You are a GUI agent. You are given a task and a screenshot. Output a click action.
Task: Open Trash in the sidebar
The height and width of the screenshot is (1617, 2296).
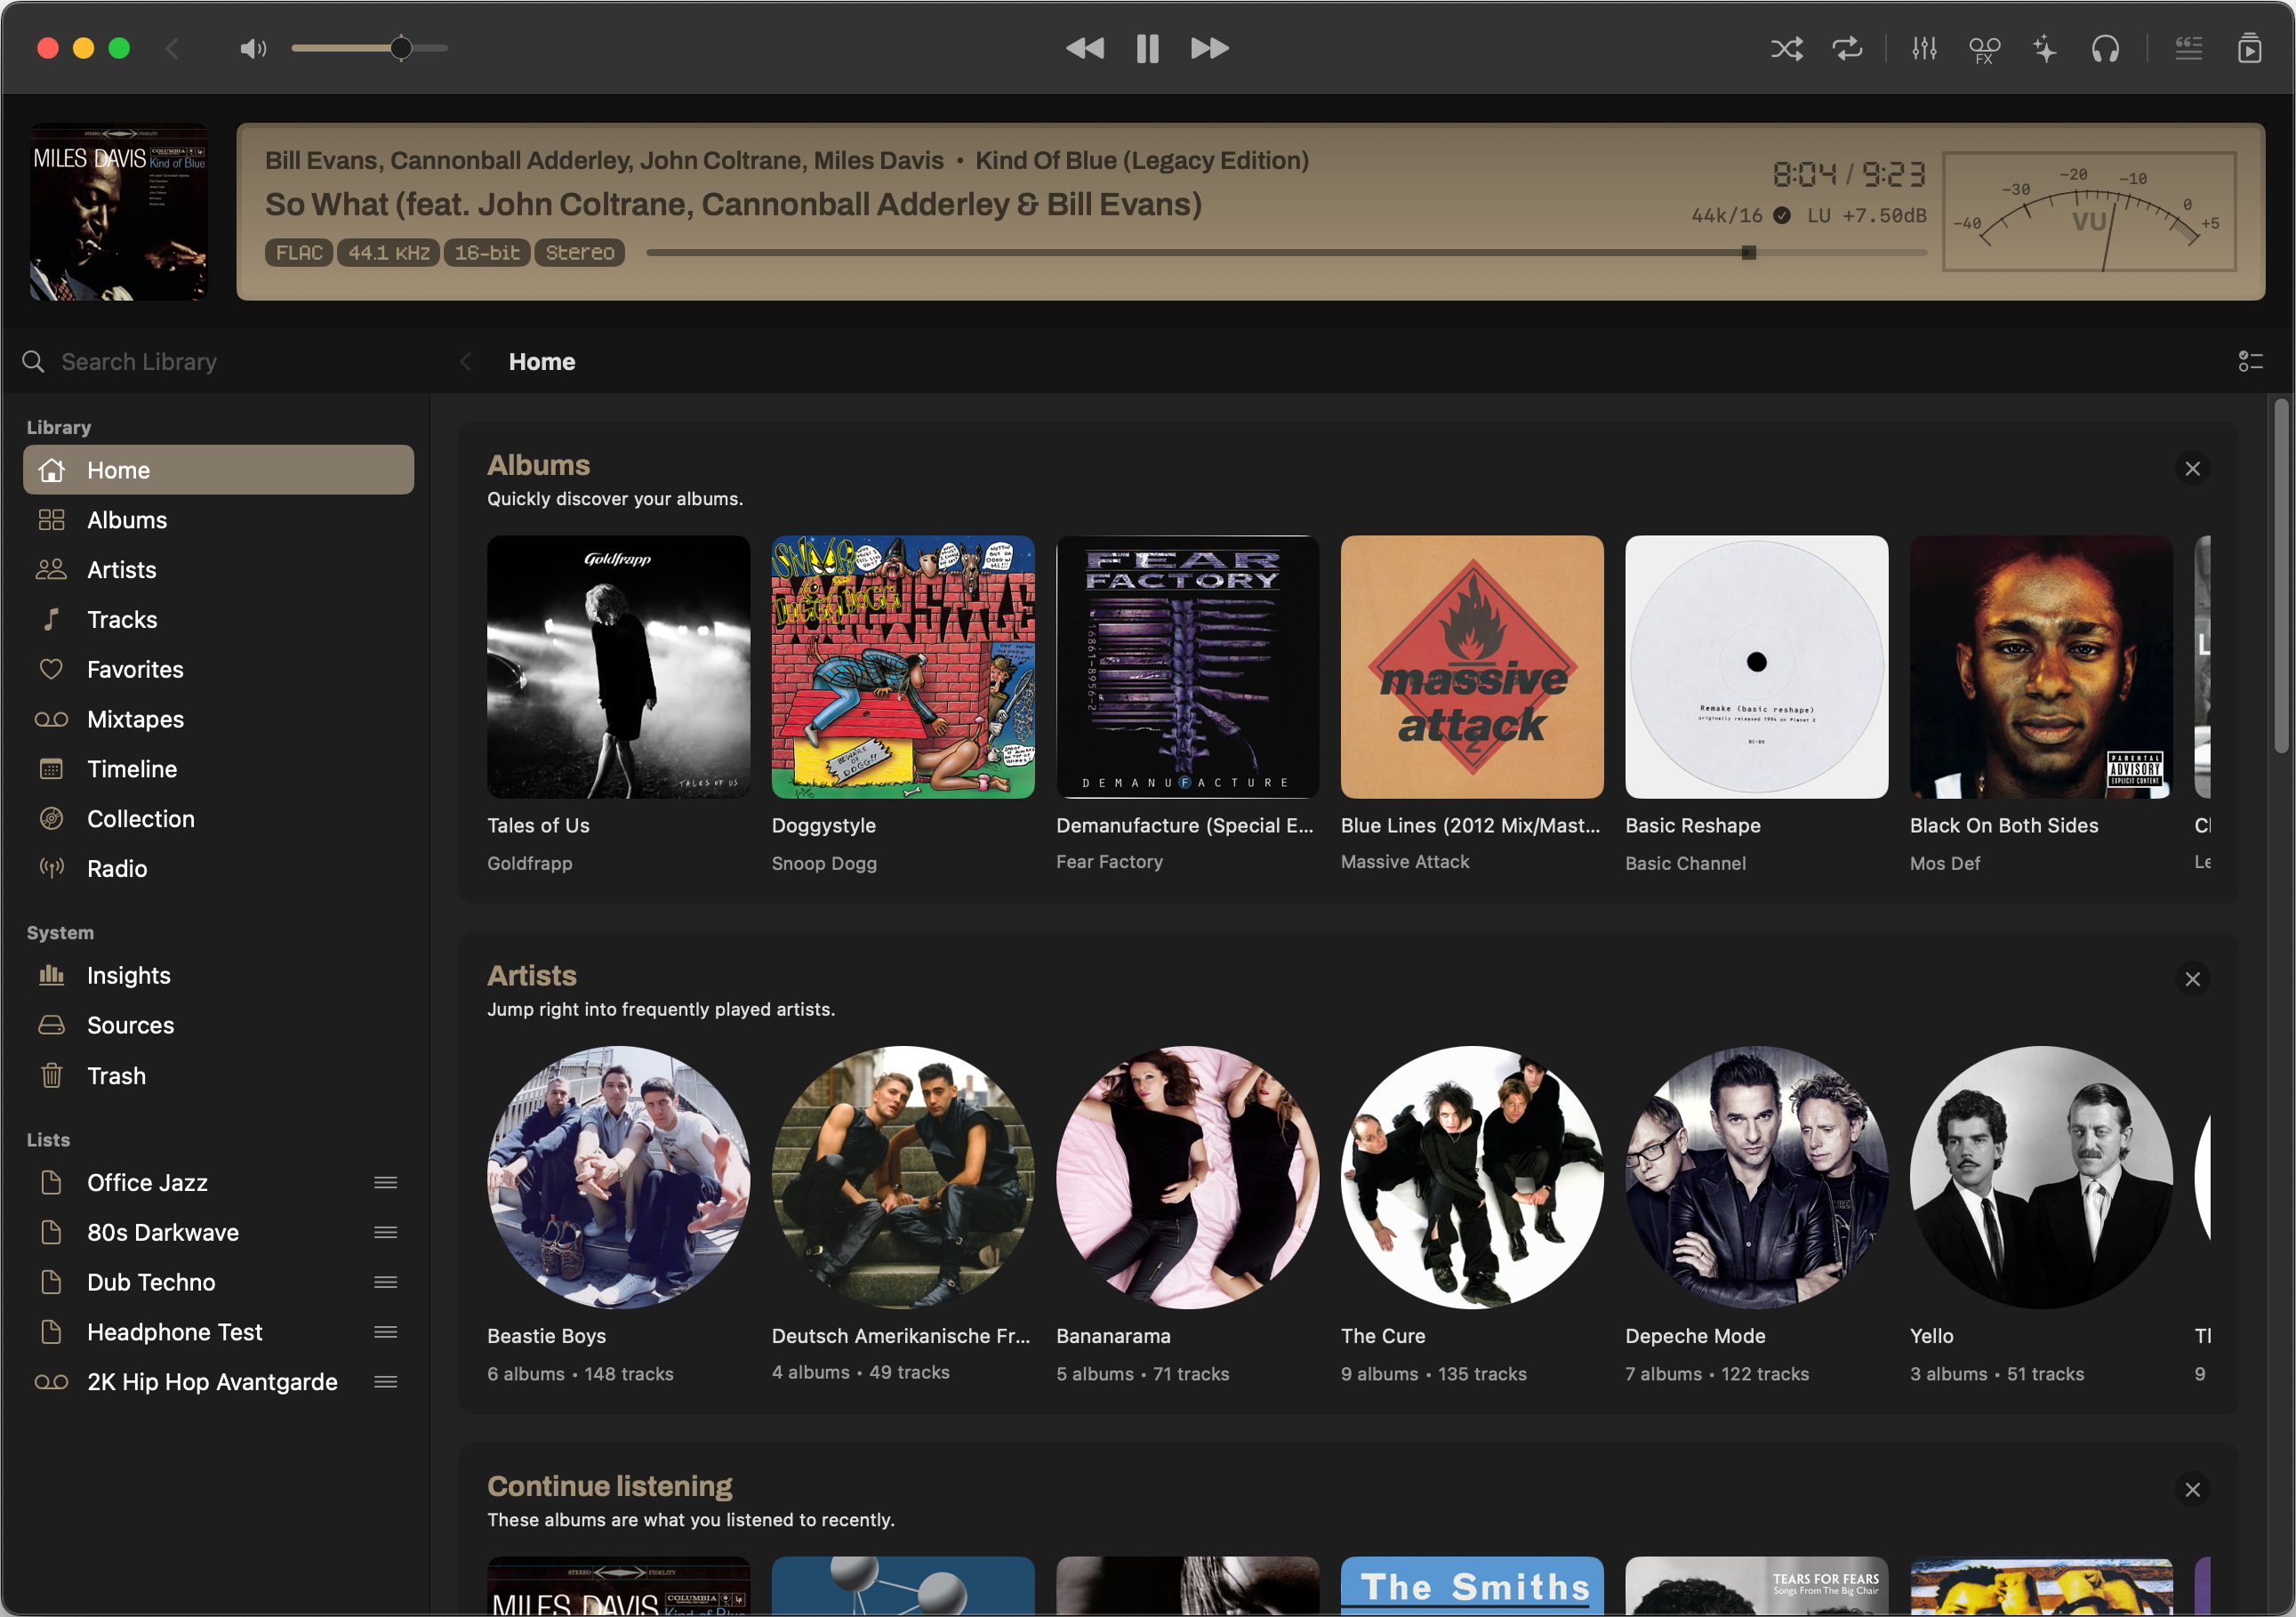click(x=218, y=1076)
